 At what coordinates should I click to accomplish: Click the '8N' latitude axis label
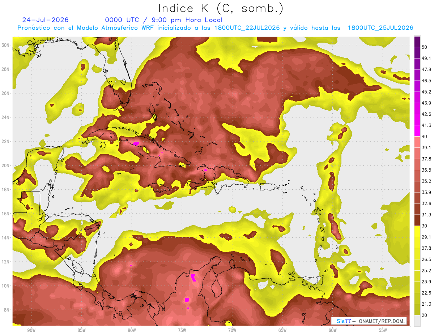(x=7, y=310)
